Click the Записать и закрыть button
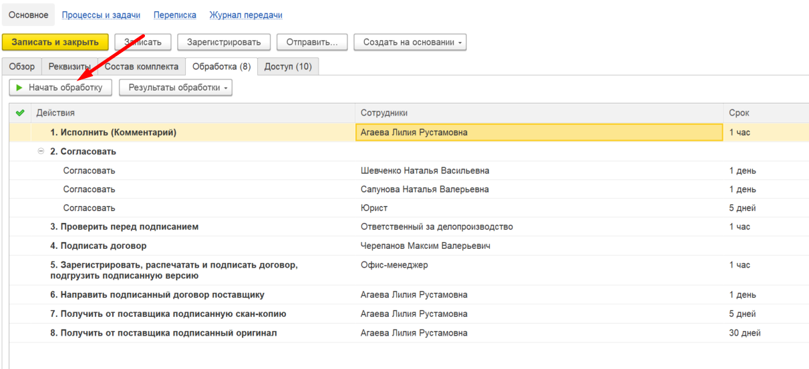 click(x=55, y=42)
